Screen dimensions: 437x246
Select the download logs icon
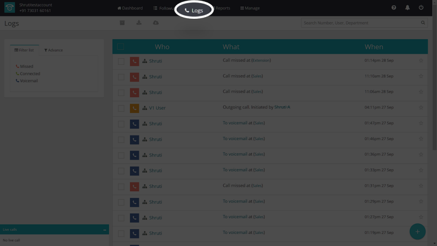139,23
